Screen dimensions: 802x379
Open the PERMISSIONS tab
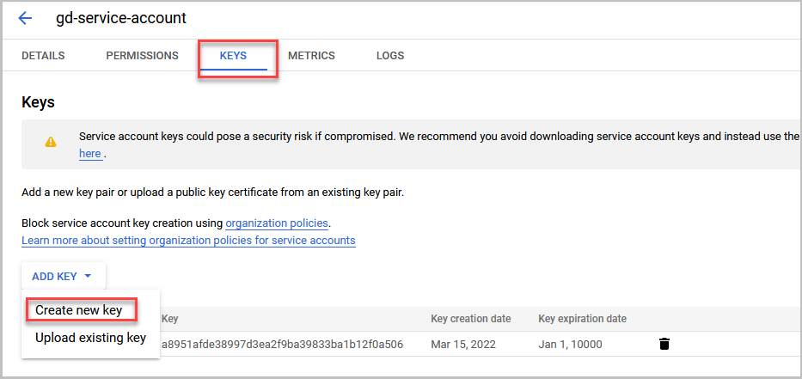point(142,56)
